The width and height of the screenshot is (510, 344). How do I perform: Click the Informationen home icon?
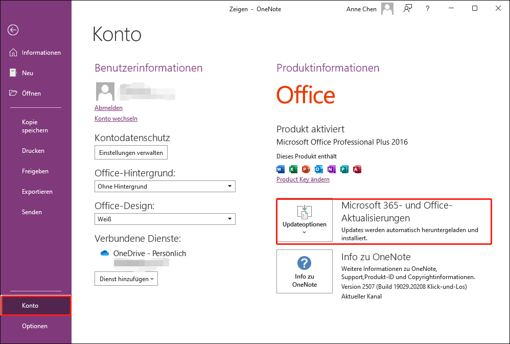point(13,53)
